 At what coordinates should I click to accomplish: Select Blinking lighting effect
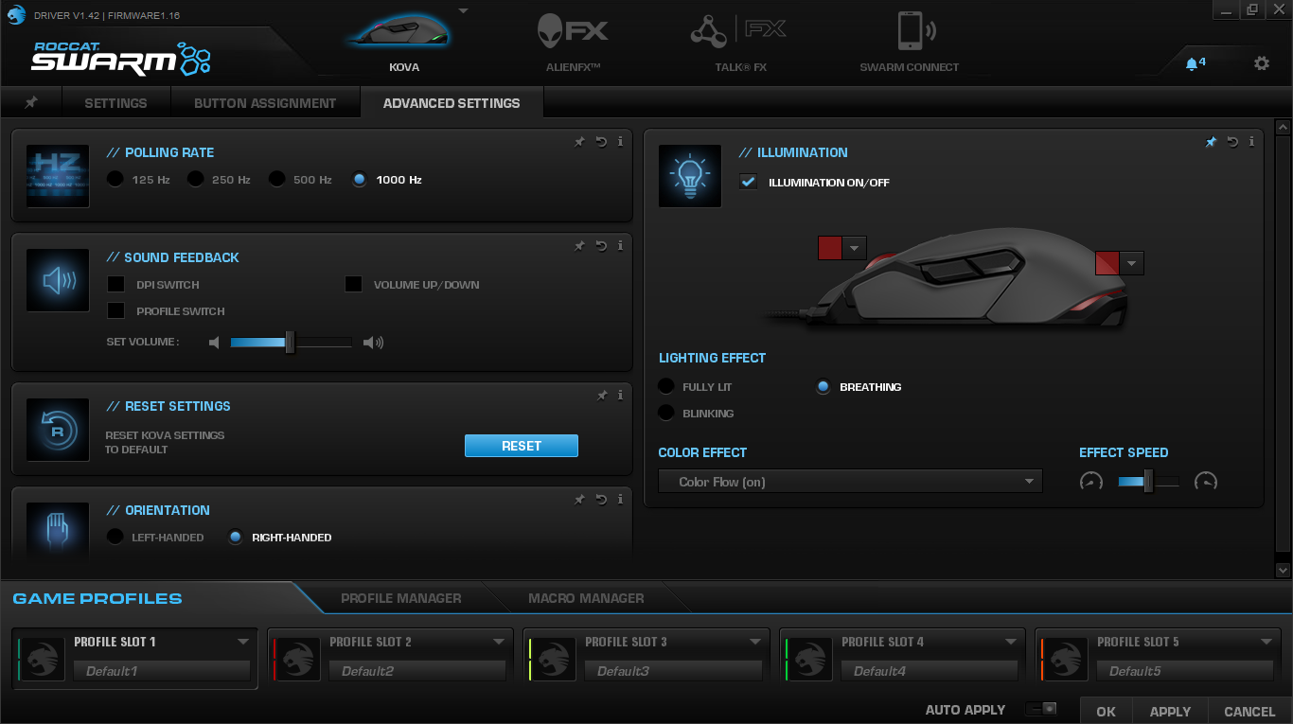(x=666, y=413)
